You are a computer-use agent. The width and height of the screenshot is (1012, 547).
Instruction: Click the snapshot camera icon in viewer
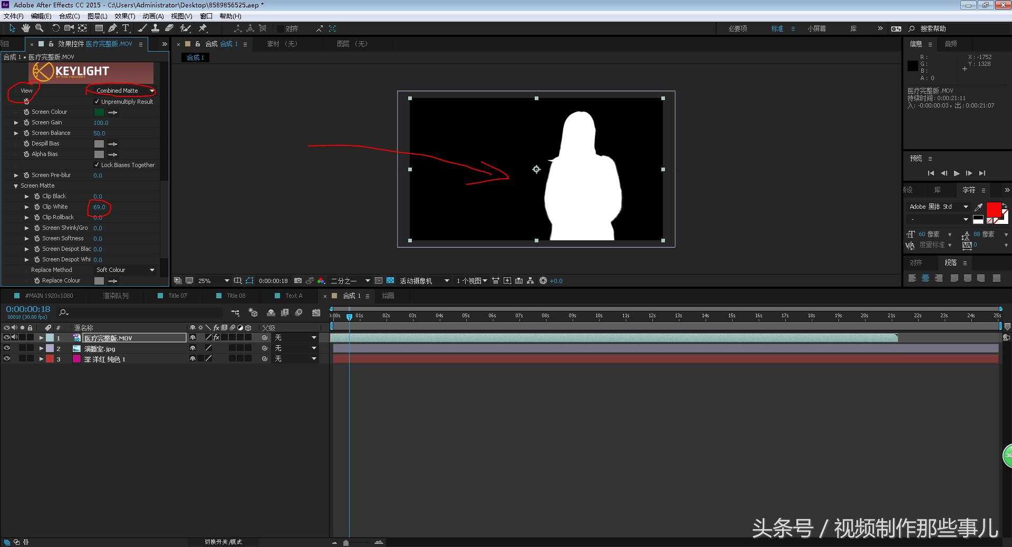click(298, 281)
